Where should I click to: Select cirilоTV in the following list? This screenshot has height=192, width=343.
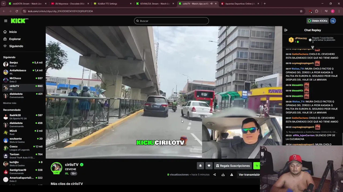pyautogui.click(x=23, y=87)
